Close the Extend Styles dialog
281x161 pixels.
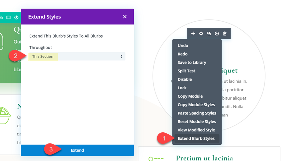point(125,17)
